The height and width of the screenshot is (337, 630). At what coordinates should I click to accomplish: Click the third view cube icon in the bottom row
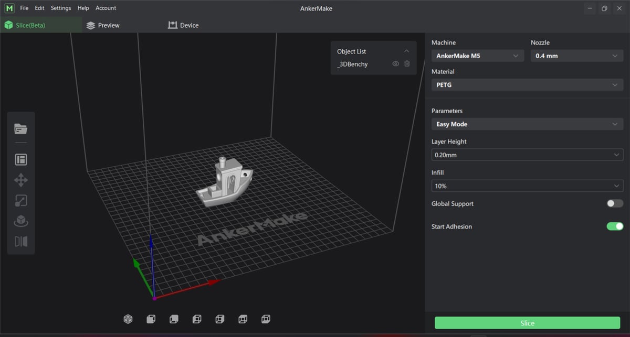click(174, 319)
